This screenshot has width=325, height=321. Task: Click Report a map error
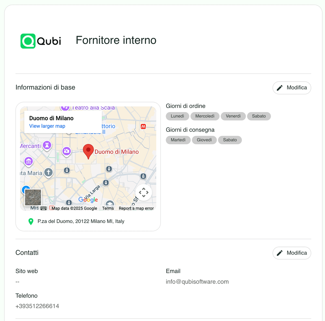pyautogui.click(x=136, y=208)
